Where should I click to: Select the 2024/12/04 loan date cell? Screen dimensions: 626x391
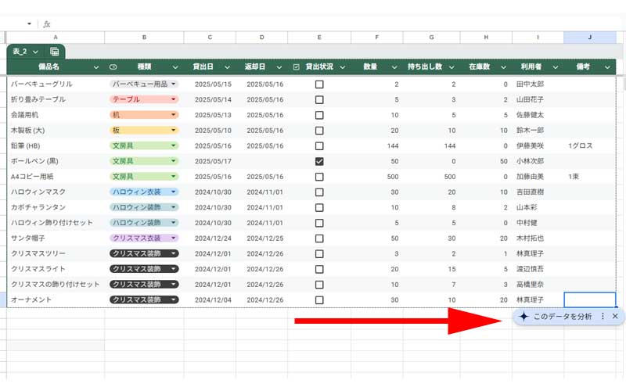(210, 300)
